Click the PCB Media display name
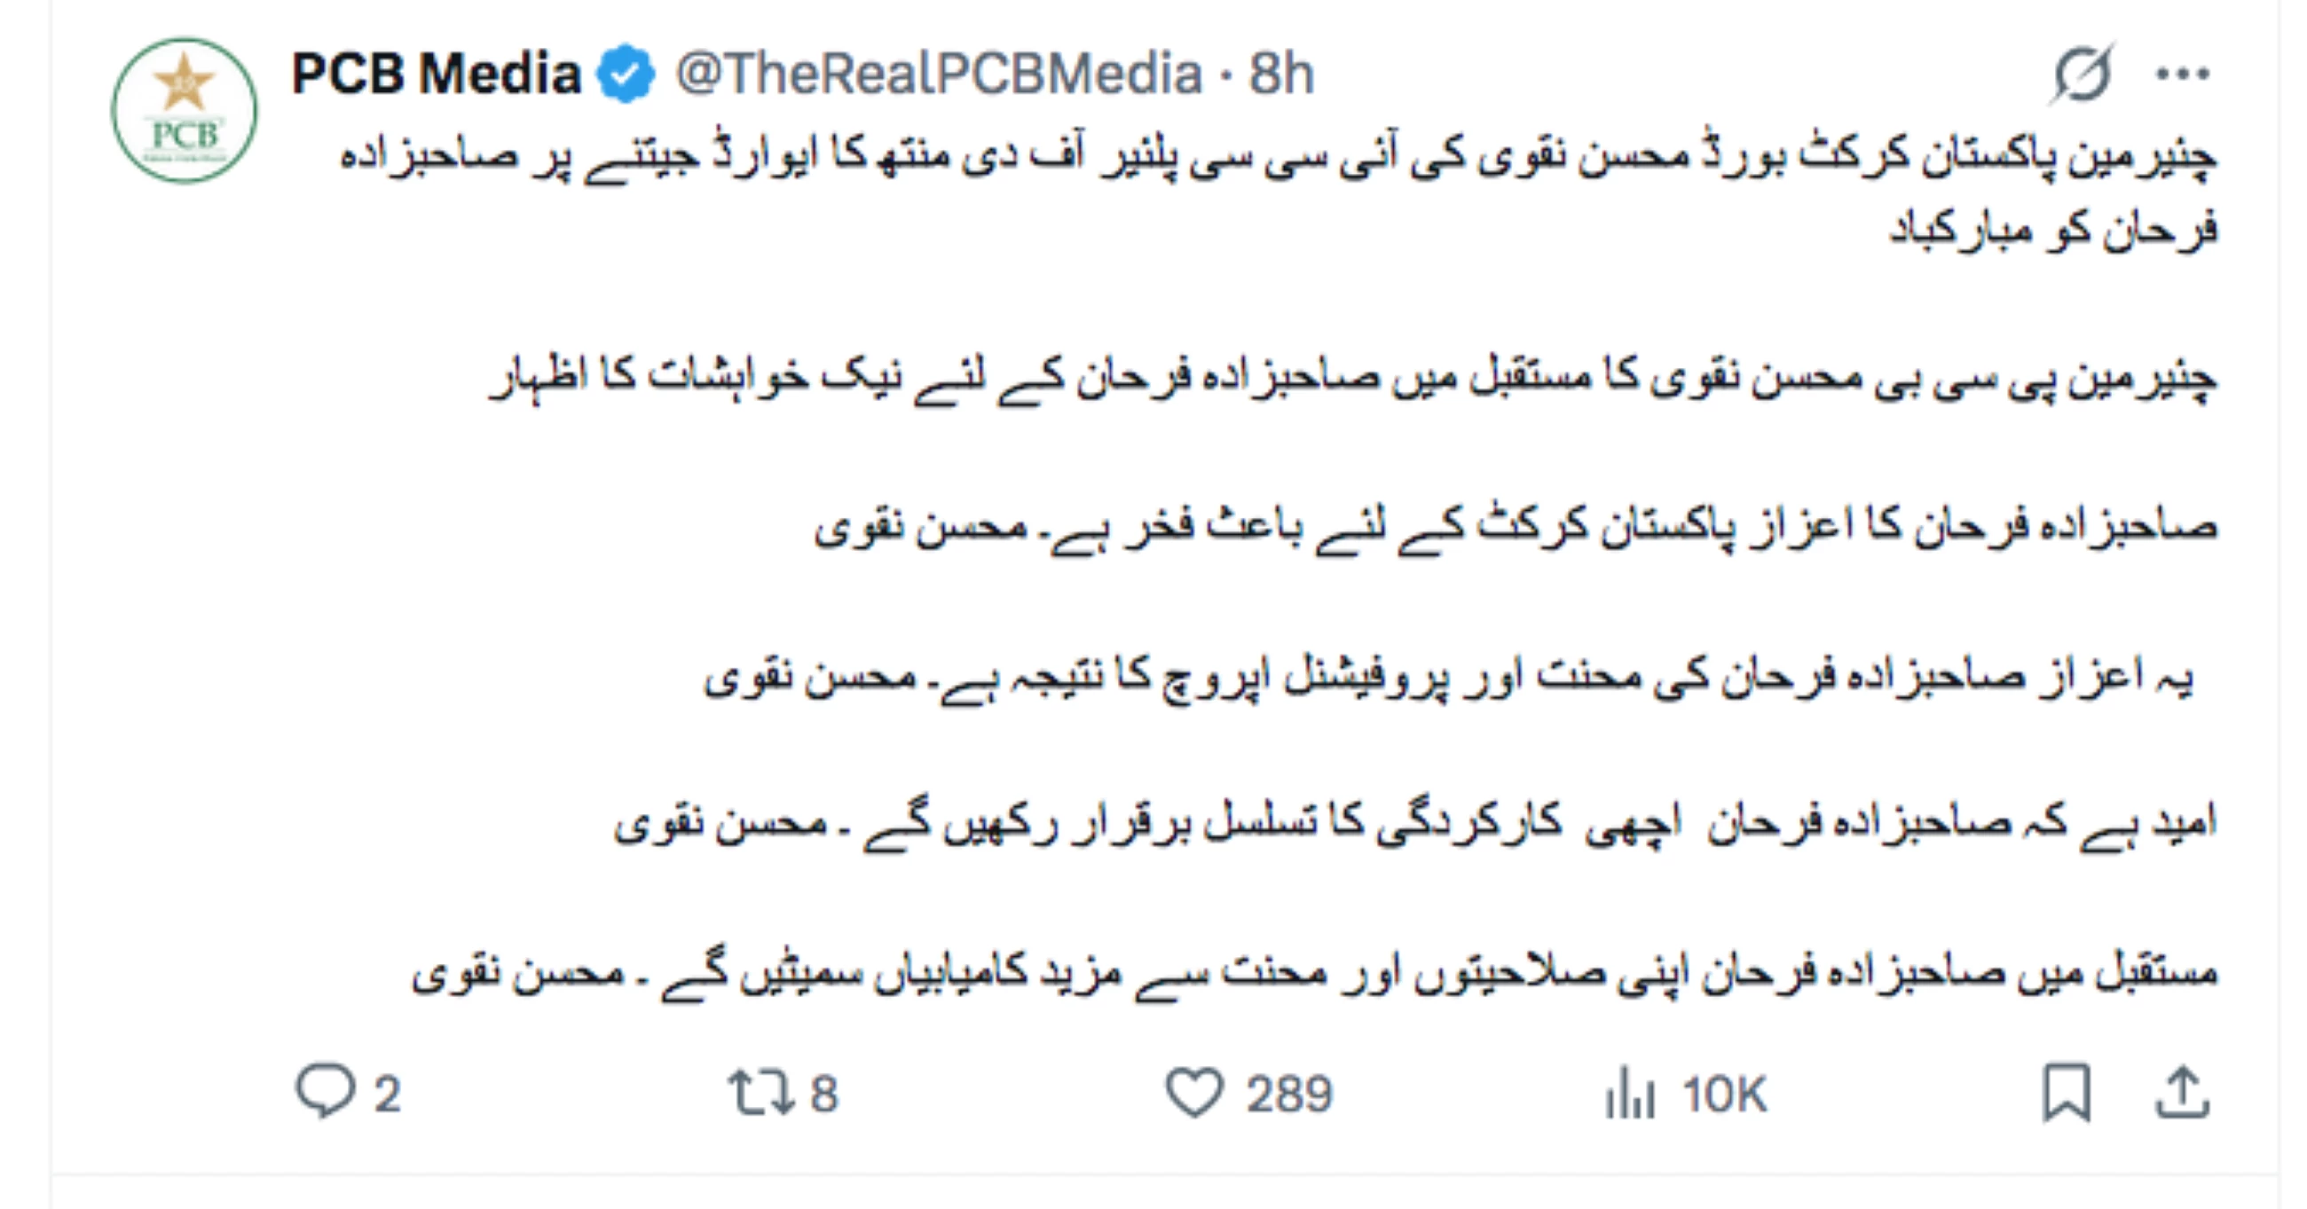Screen dimensions: 2307x1209 coord(437,74)
